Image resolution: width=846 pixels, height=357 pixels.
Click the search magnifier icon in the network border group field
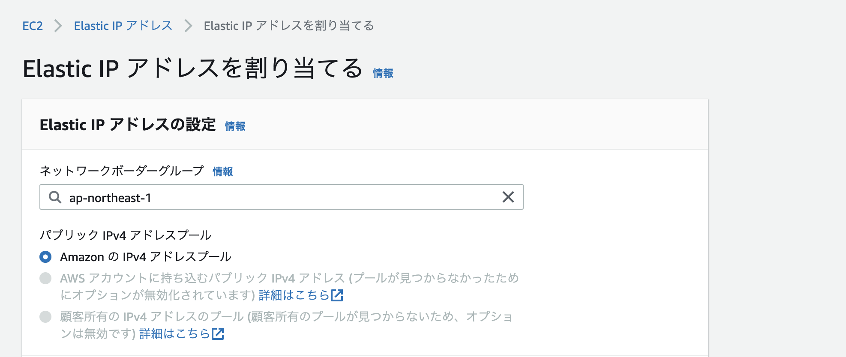point(55,197)
